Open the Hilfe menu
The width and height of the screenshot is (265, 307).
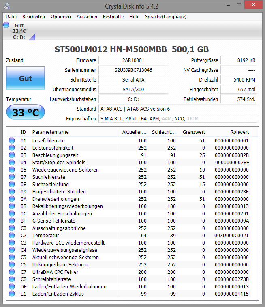point(135,17)
